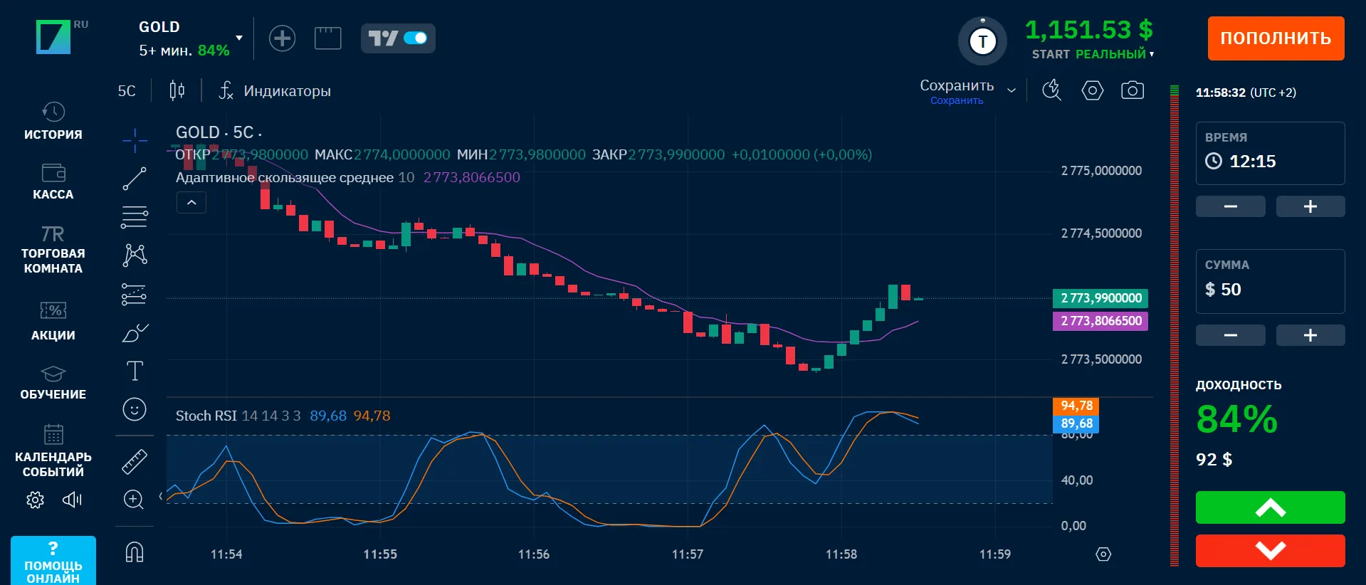Click the magnet snap mode icon
Image resolution: width=1366 pixels, height=585 pixels.
click(x=134, y=552)
